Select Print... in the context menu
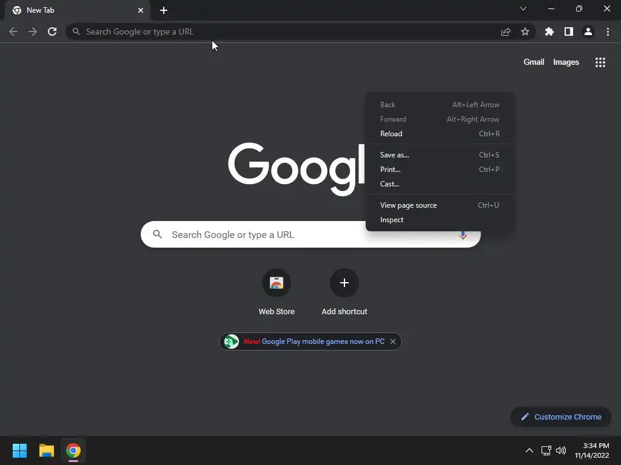 [x=440, y=170]
